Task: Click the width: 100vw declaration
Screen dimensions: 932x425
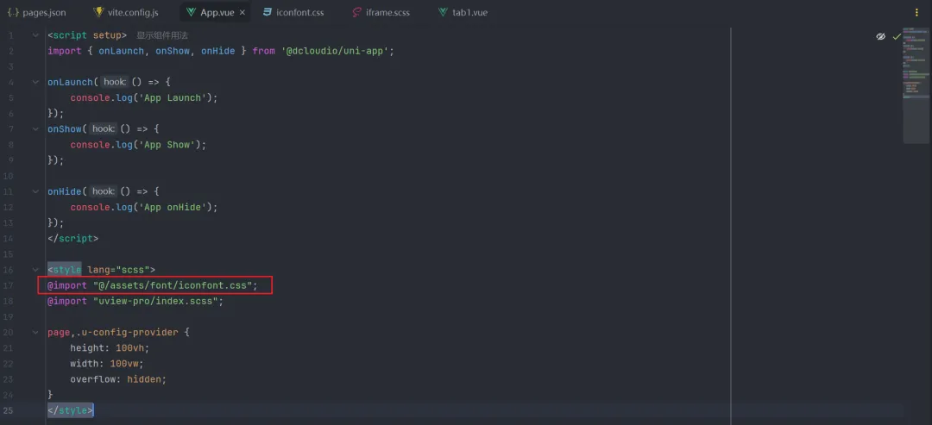Action: point(107,363)
